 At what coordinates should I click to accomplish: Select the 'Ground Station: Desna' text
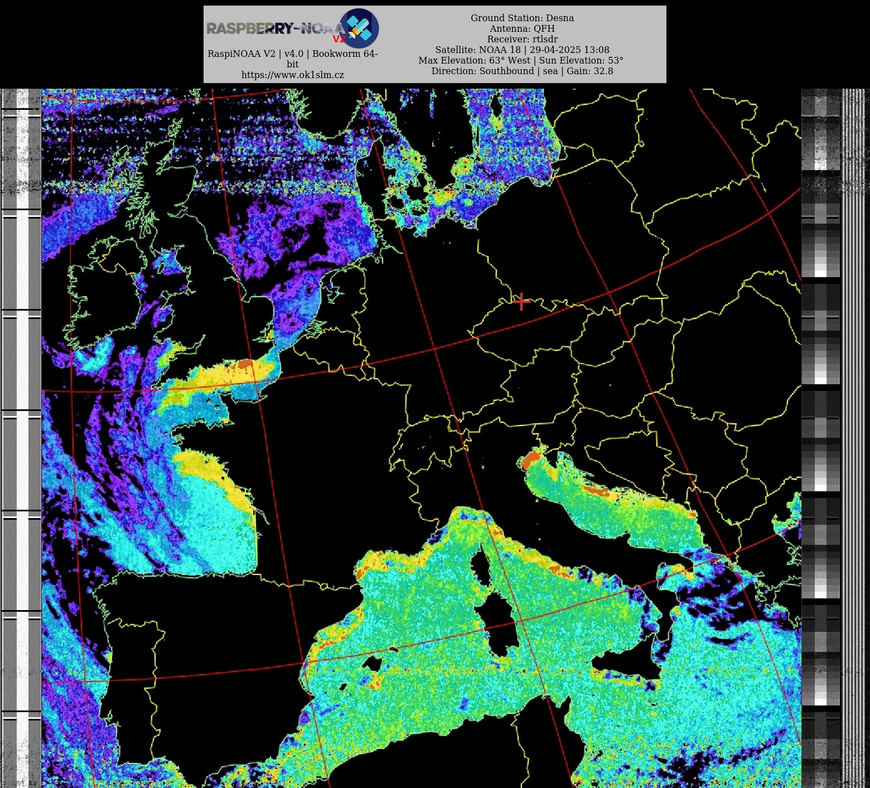click(x=522, y=18)
